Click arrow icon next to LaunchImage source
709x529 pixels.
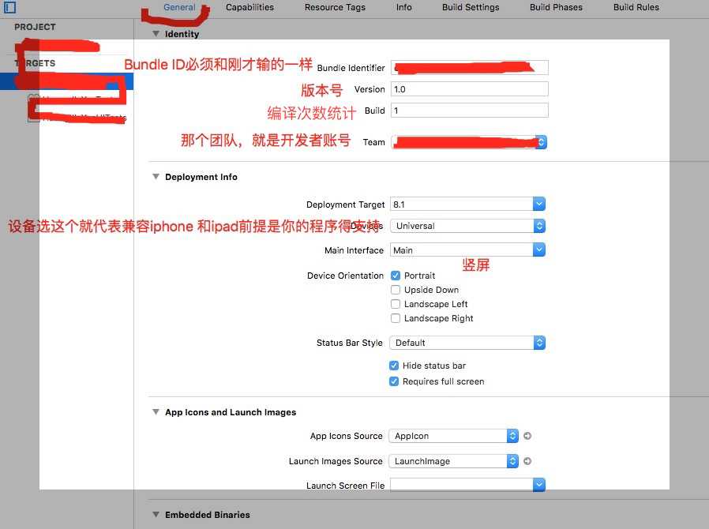[527, 461]
